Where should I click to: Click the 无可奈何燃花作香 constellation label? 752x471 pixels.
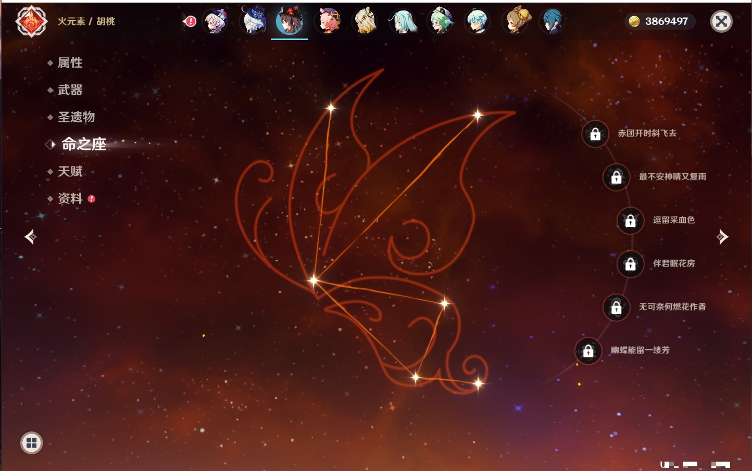pyautogui.click(x=672, y=307)
